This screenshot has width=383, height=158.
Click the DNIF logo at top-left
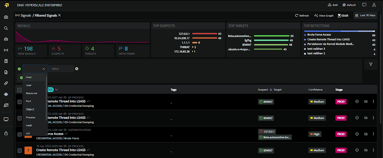click(6, 5)
